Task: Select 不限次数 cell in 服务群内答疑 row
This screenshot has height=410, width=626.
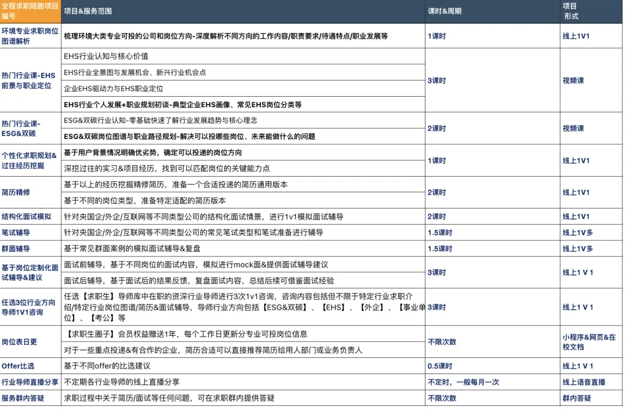Action: coord(493,398)
